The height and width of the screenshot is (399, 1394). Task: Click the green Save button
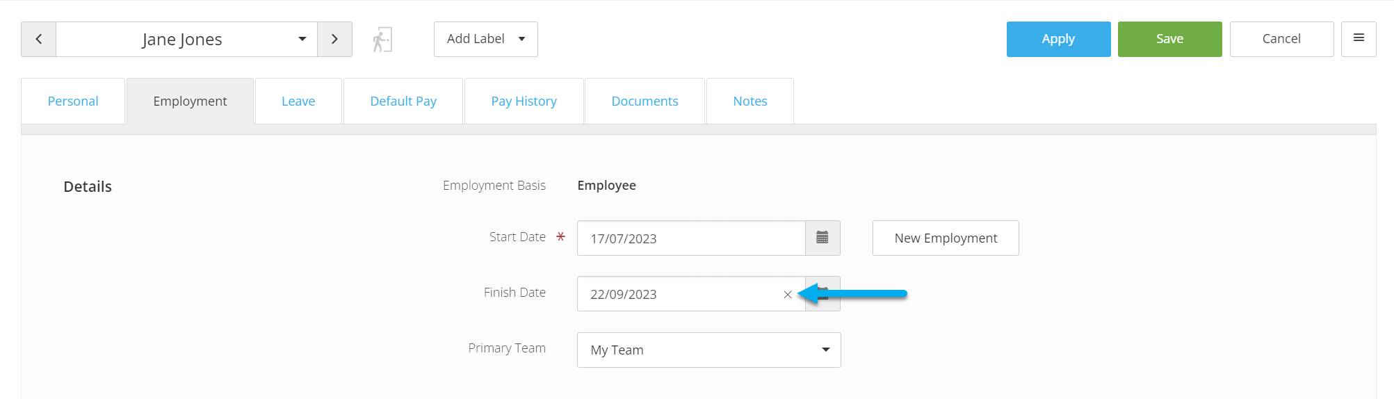1169,39
